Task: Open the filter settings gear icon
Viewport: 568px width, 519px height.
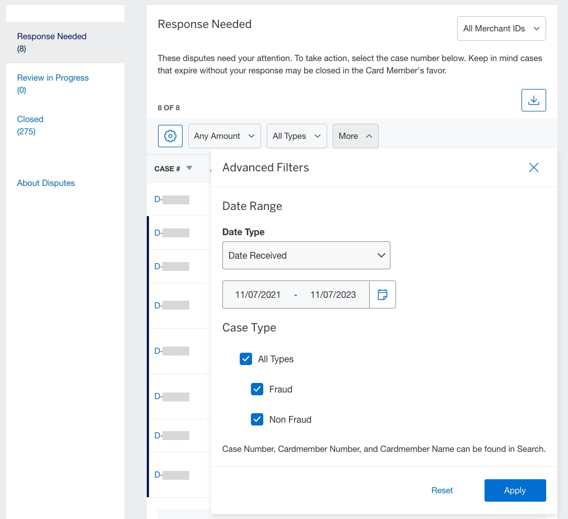Action: click(170, 135)
